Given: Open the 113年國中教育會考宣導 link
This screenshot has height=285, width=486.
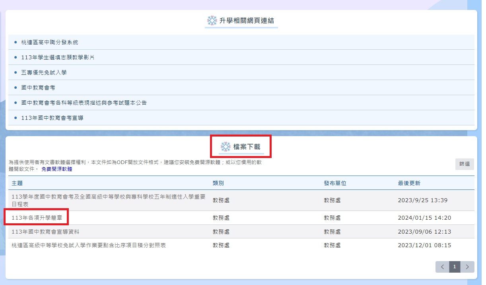Looking at the screenshot, I should point(52,118).
